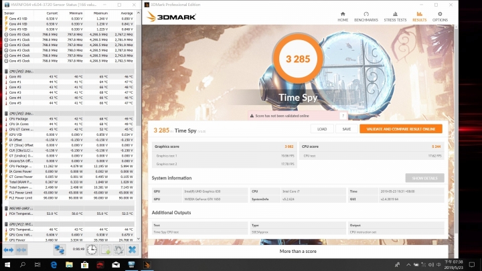This screenshot has width=482, height=271.
Task: Select CPU Package temperature row
Action: click(68, 118)
